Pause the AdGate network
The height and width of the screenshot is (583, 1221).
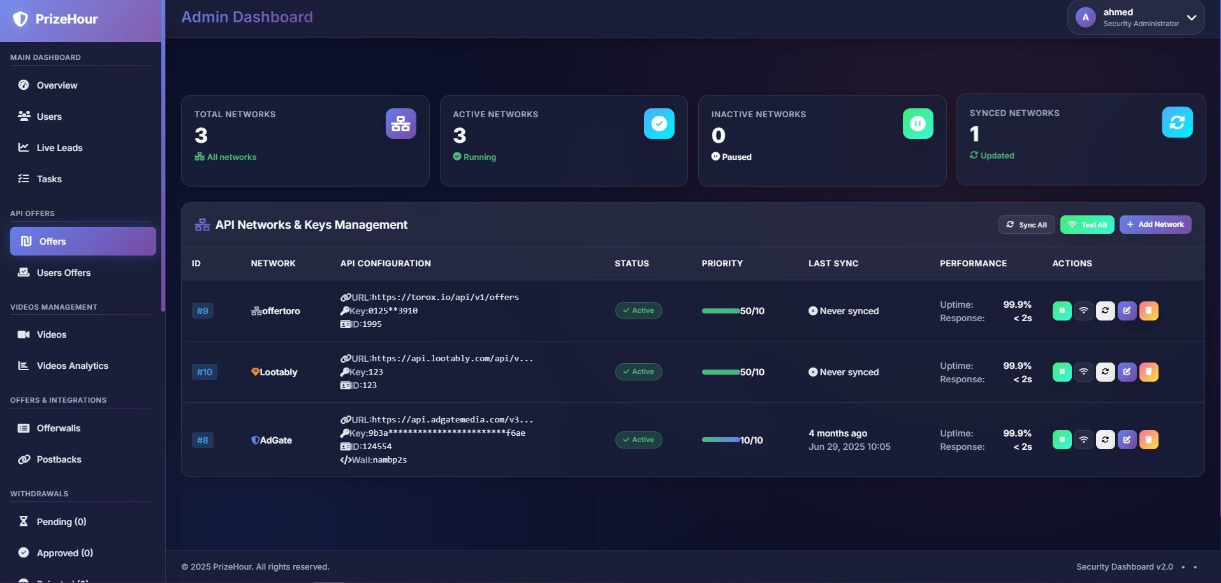1062,440
